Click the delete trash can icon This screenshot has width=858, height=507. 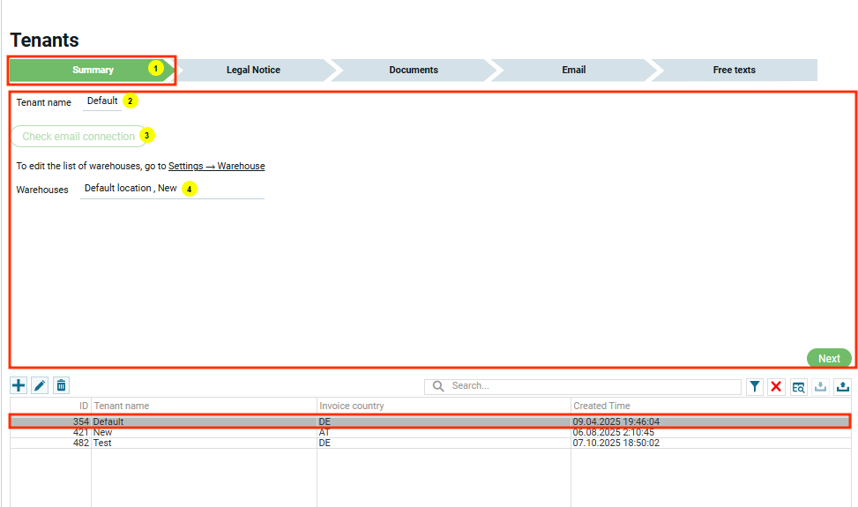coord(61,385)
